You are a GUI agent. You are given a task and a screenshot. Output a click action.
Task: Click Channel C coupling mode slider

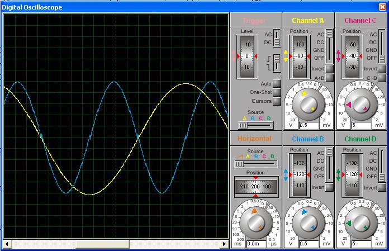pyautogui.click(x=382, y=46)
